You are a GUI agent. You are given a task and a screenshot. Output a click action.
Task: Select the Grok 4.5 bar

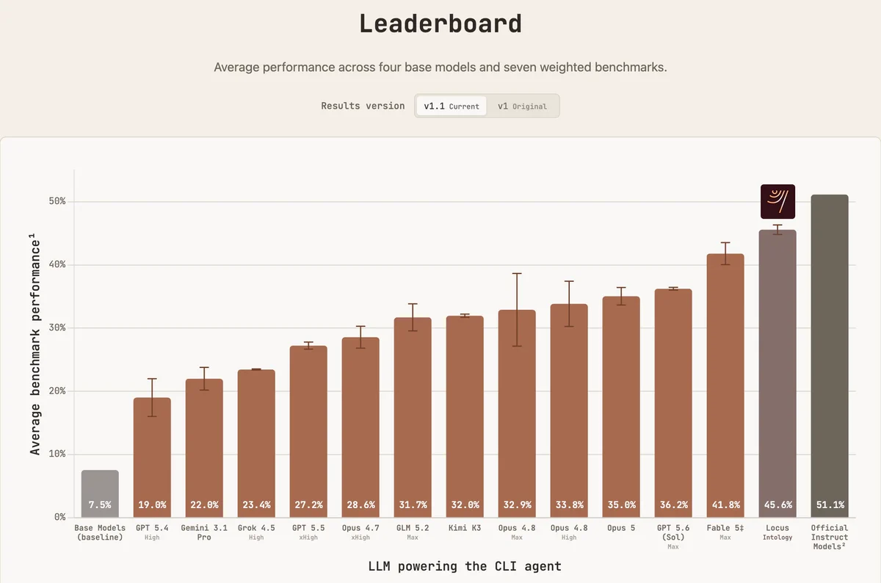tap(256, 443)
